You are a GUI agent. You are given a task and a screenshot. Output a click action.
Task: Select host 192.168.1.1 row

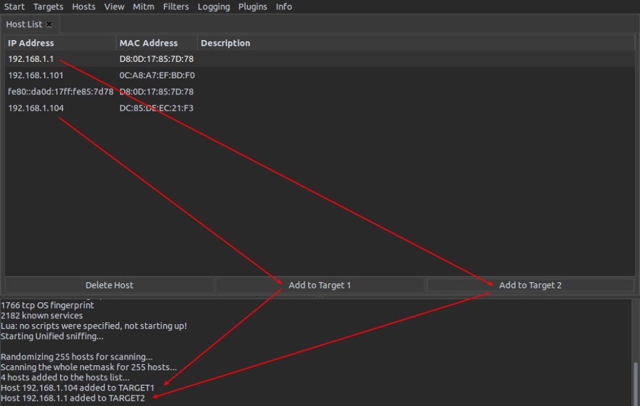[x=31, y=59]
